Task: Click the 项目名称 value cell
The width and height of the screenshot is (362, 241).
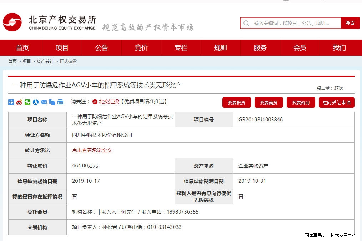Action: pyautogui.click(x=121, y=120)
